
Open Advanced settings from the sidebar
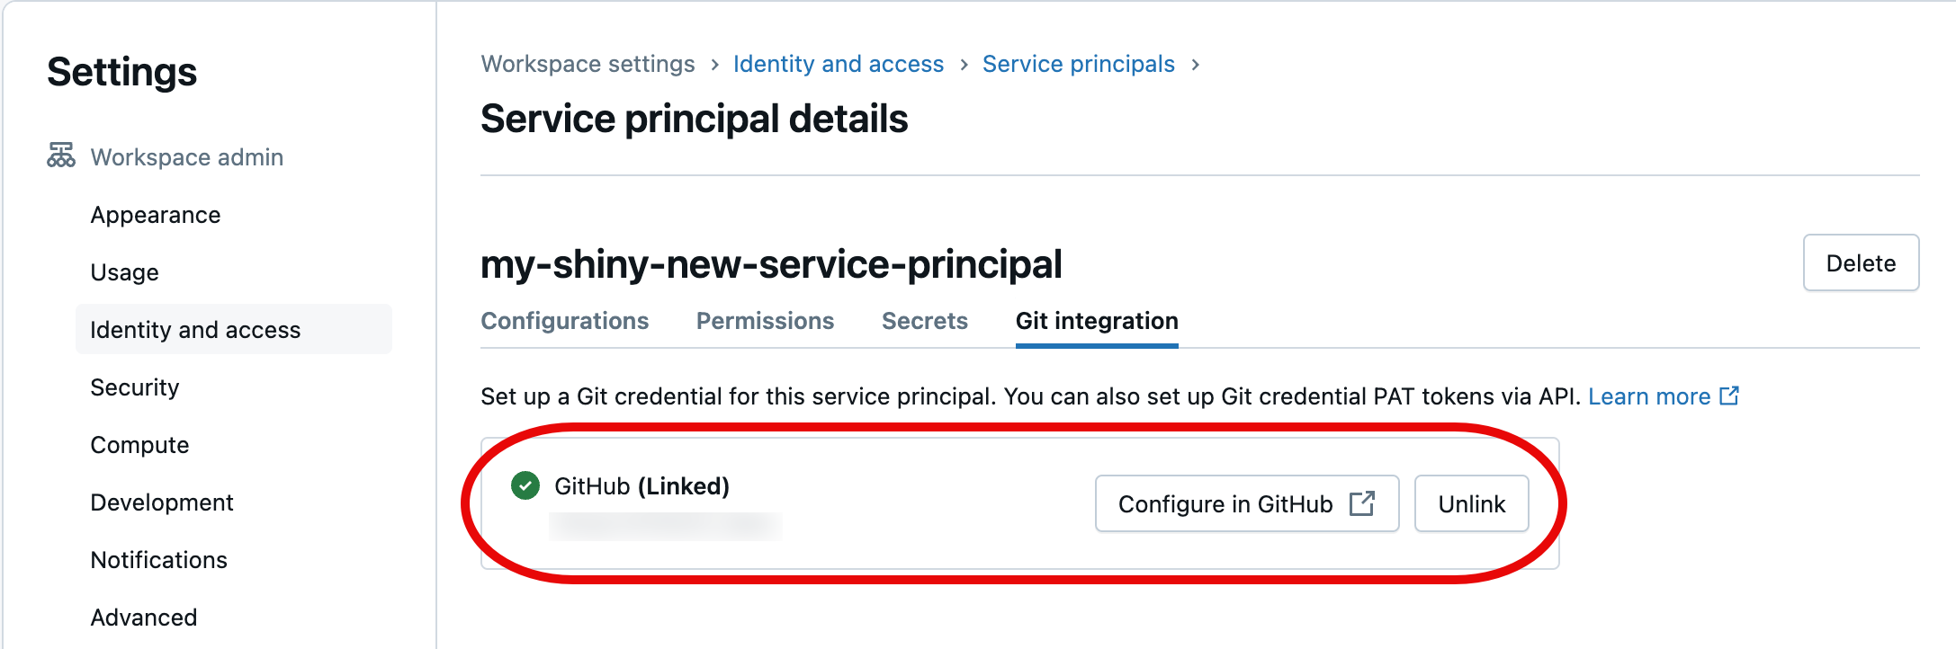[x=143, y=617]
